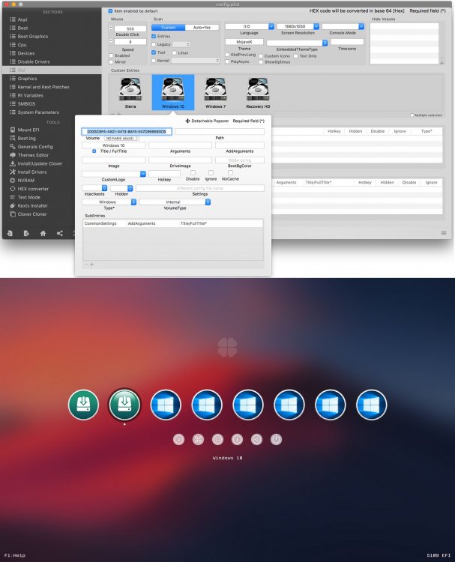
Task: Add a SubEntry with the plus button
Action: [x=91, y=265]
